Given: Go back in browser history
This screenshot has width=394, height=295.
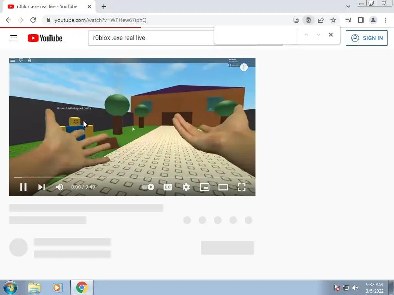Looking at the screenshot, I should [x=8, y=20].
